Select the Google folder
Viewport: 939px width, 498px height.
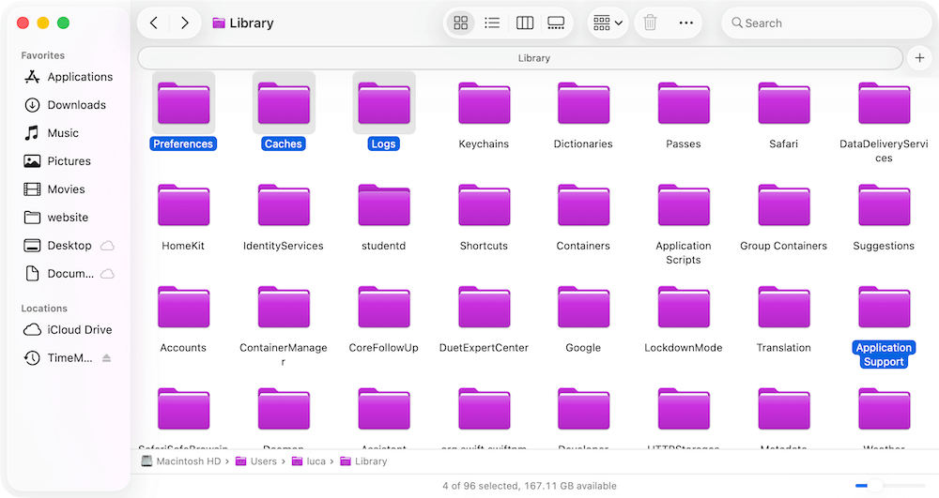583,317
